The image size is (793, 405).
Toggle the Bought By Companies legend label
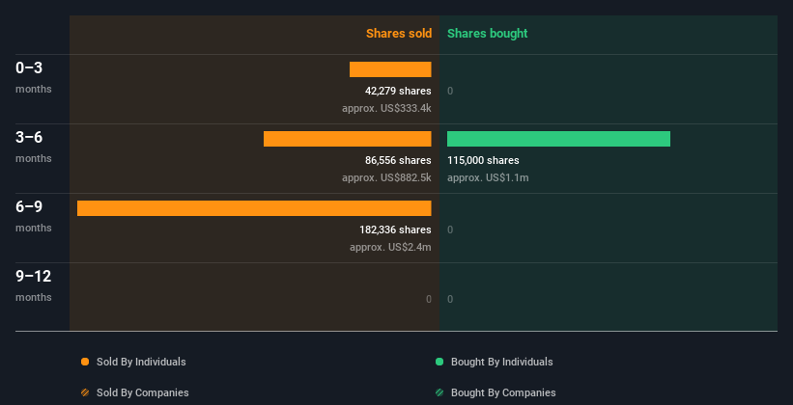coord(503,392)
